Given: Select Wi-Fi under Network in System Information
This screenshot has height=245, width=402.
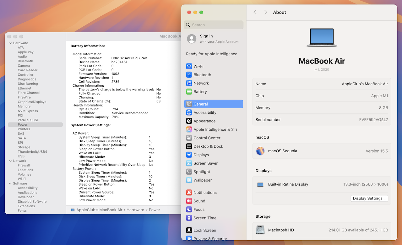Looking at the screenshot, I should 22,179.
